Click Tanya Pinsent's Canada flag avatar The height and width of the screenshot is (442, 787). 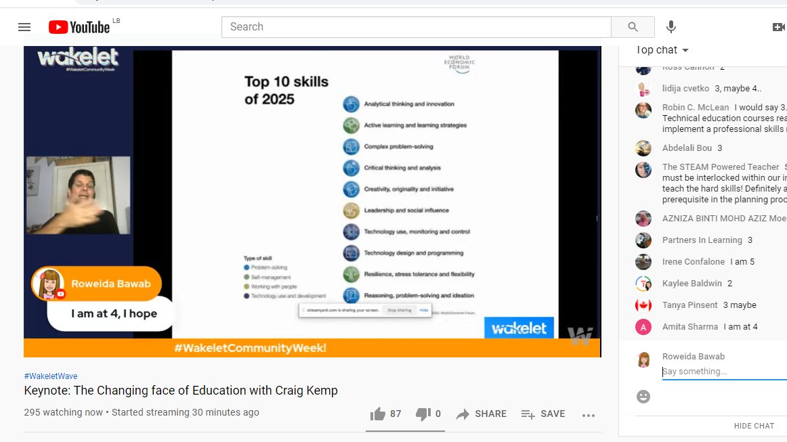643,305
